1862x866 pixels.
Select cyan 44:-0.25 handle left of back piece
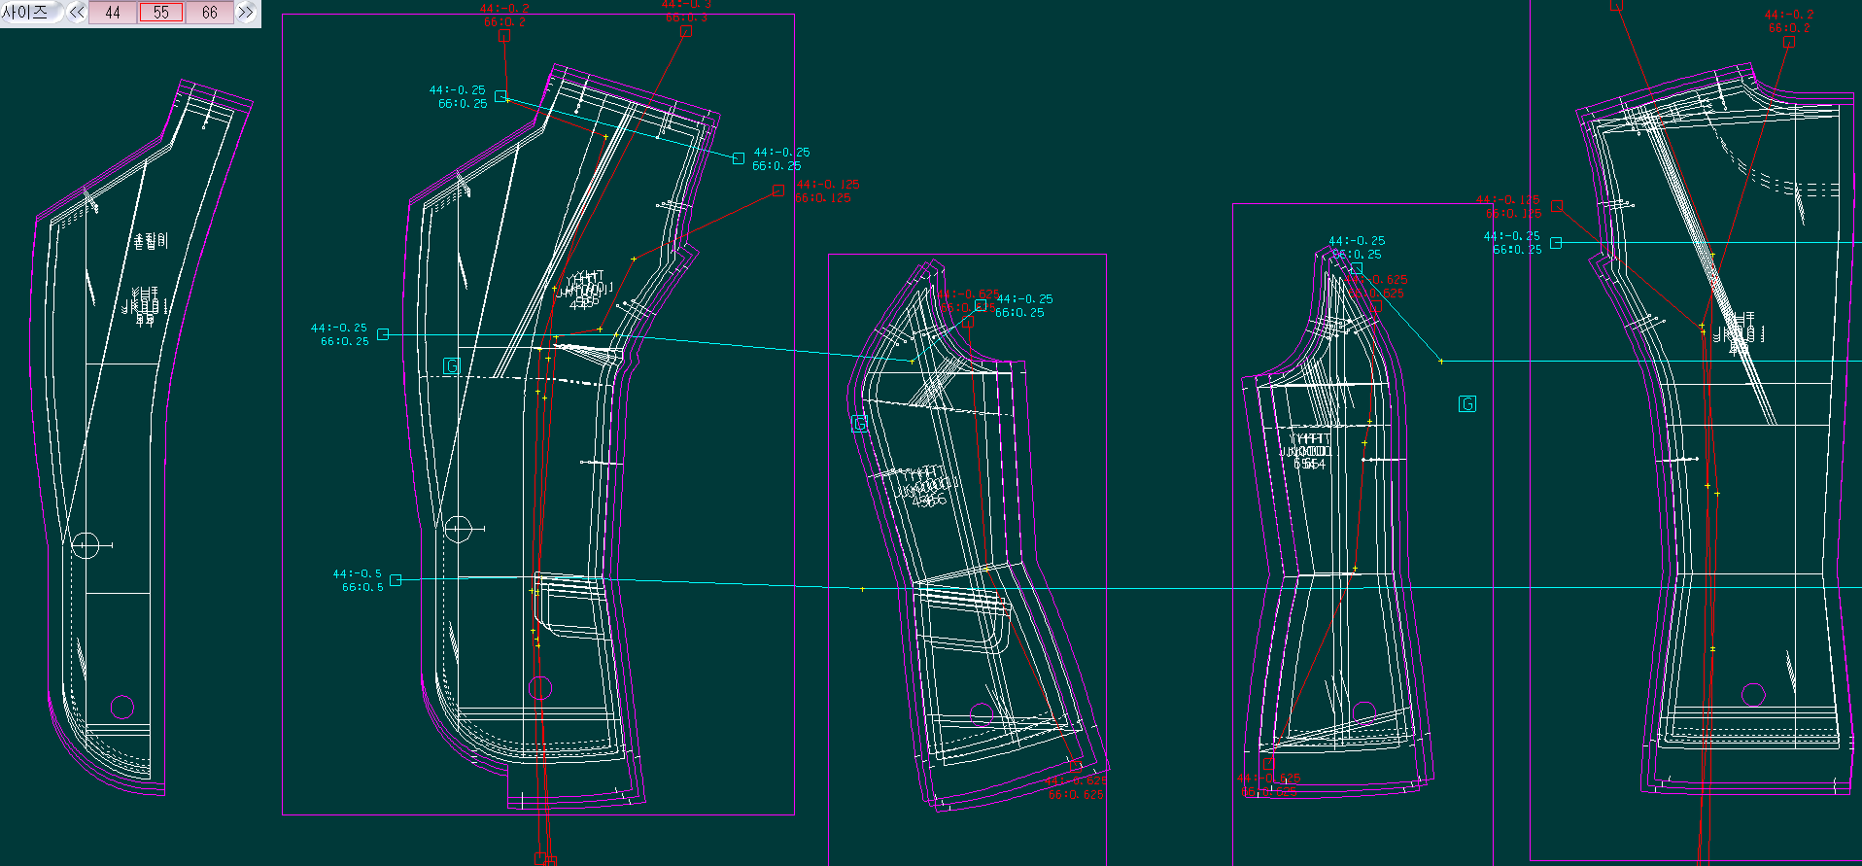[x=1556, y=243]
